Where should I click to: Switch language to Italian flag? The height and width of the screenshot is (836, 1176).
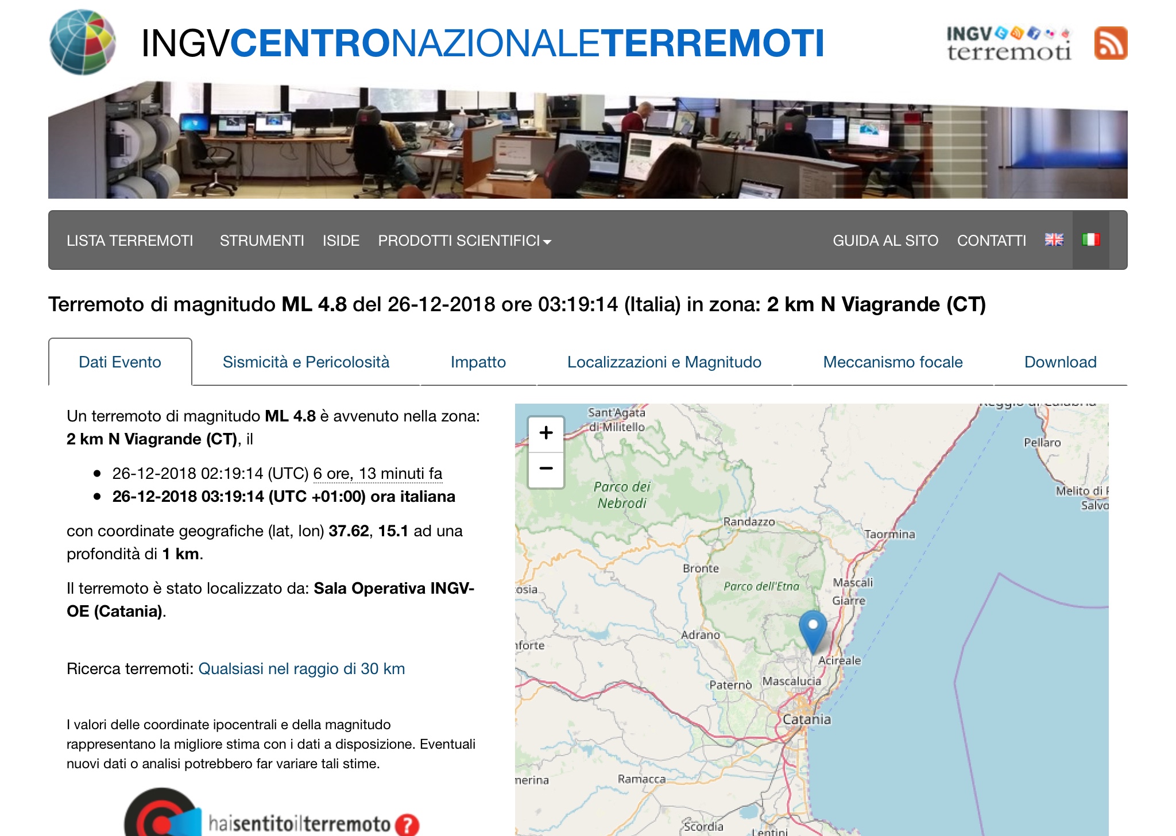pos(1091,240)
